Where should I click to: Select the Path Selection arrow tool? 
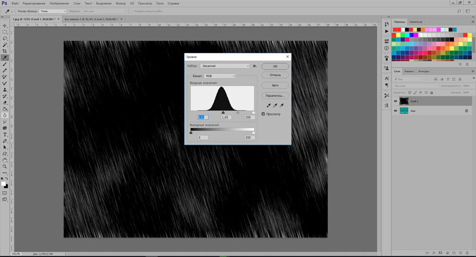tap(5, 148)
